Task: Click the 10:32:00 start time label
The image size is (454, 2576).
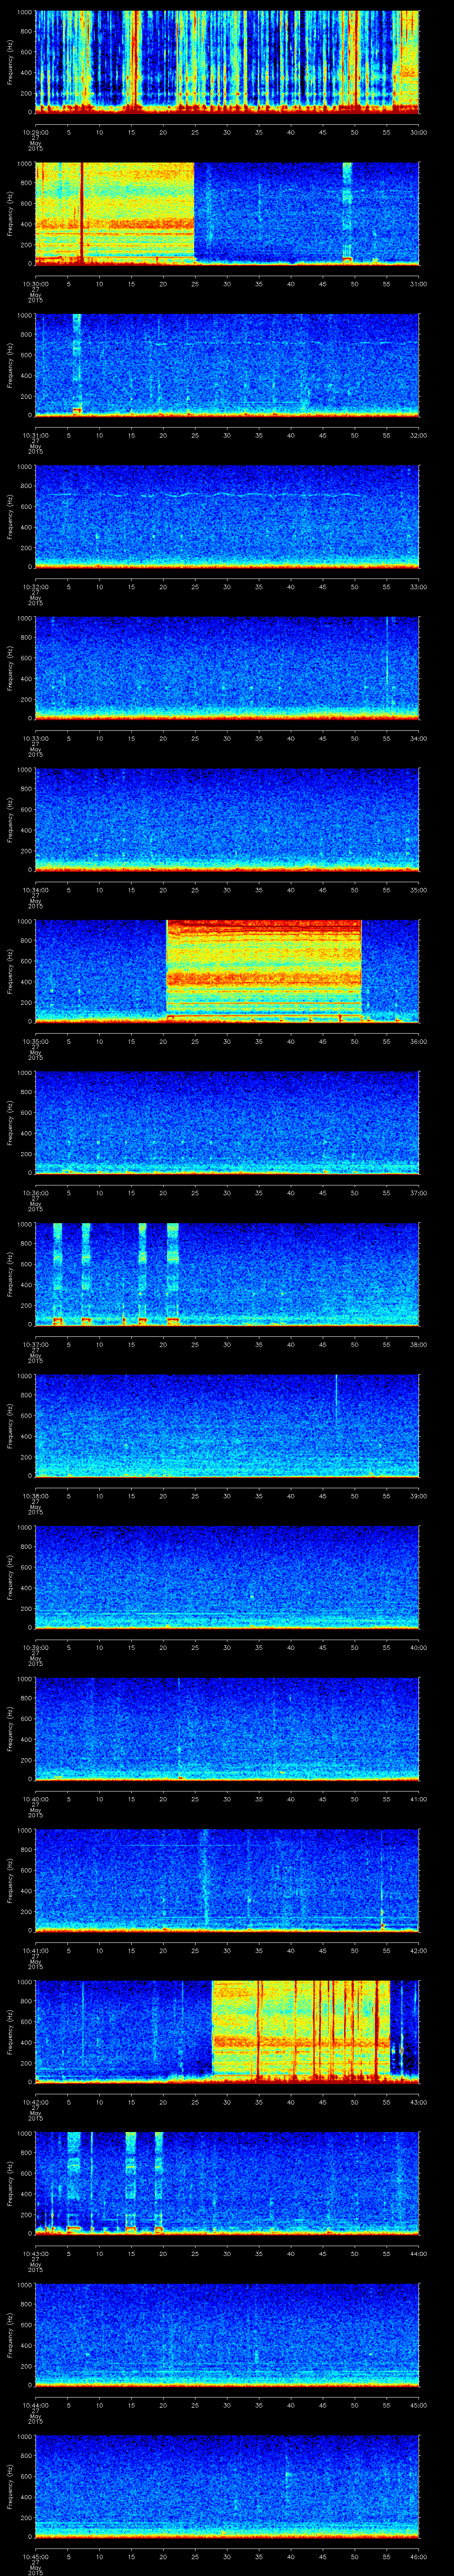Action: tap(35, 587)
